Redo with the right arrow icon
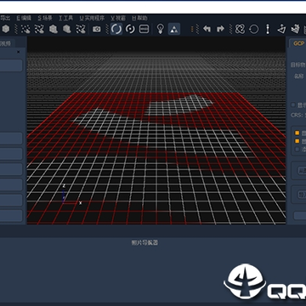The height and width of the screenshot is (306, 306). [x=220, y=29]
